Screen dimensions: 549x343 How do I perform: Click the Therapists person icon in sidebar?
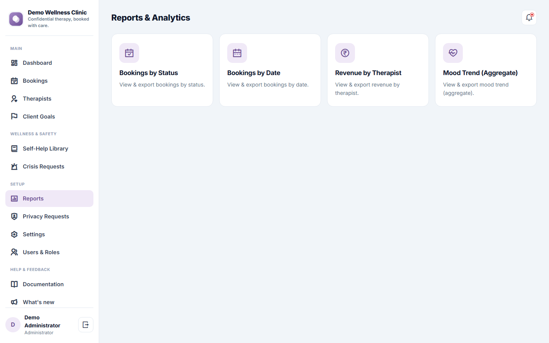pyautogui.click(x=14, y=99)
